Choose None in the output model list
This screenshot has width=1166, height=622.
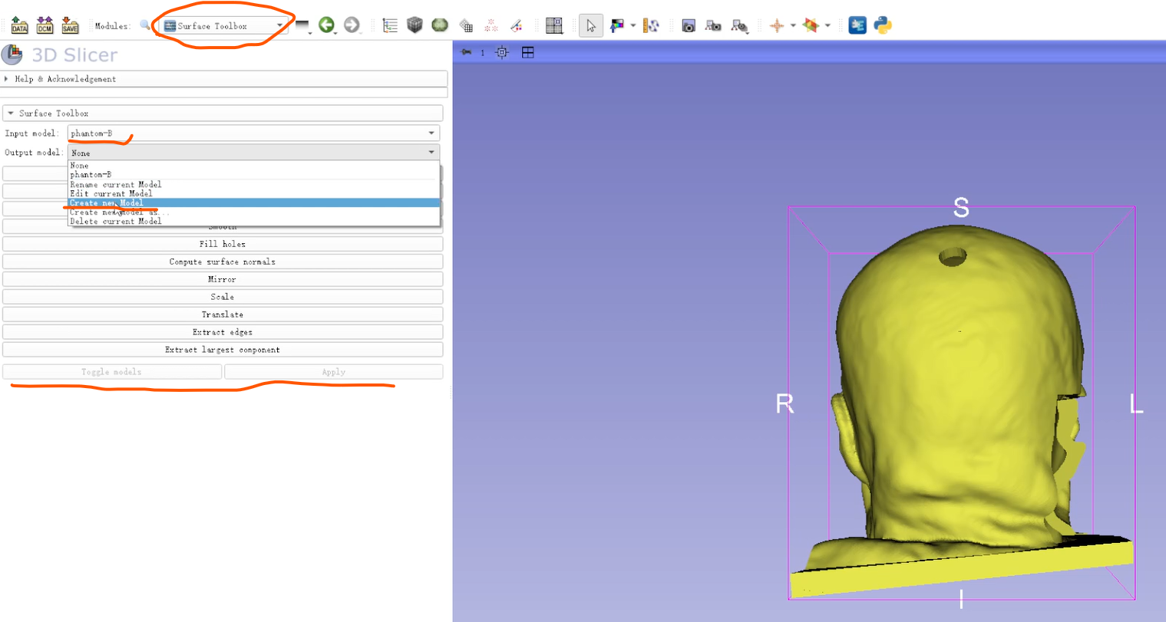pyautogui.click(x=253, y=166)
